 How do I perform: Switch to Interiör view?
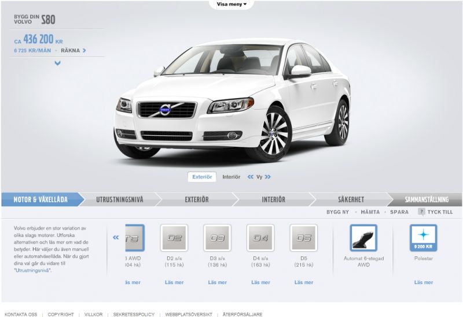(x=231, y=177)
